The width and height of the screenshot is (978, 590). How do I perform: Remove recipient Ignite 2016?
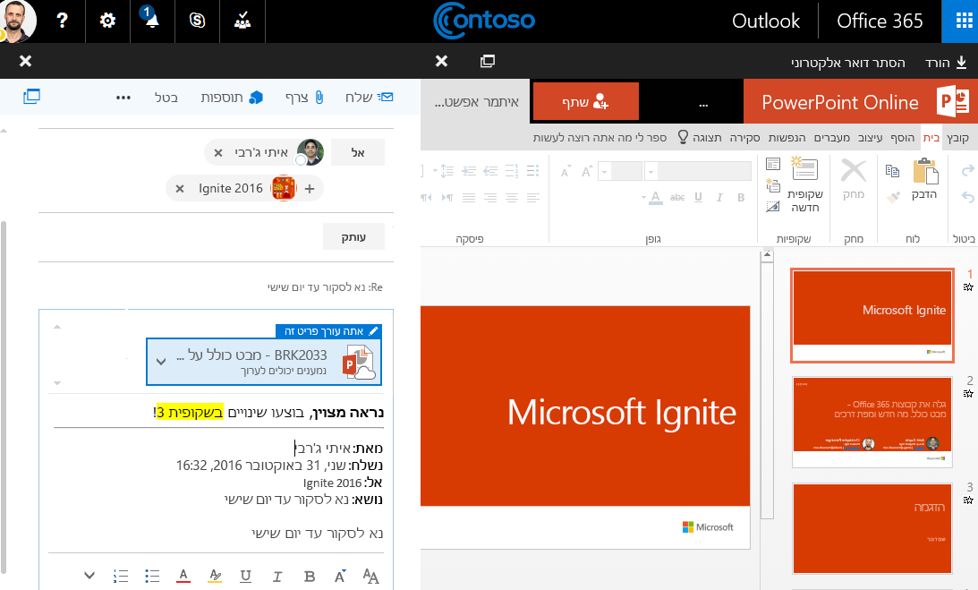coord(180,189)
